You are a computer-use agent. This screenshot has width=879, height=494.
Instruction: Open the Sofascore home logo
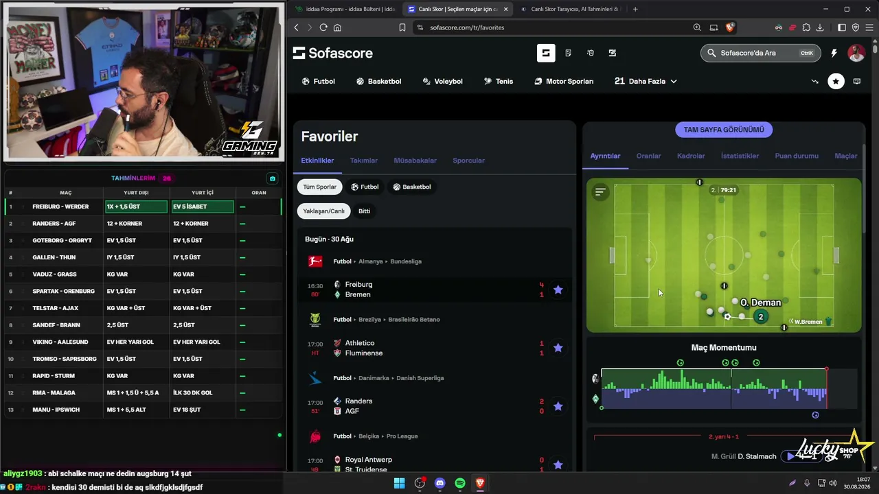click(333, 53)
